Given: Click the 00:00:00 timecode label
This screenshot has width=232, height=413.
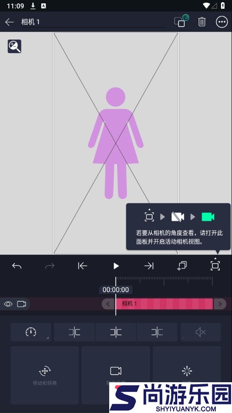Looking at the screenshot, I should coord(116,290).
